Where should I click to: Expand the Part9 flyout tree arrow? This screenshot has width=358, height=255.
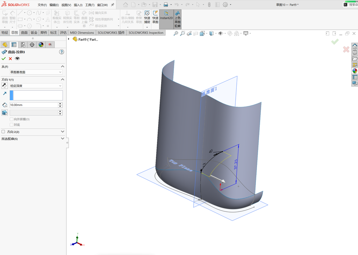click(x=69, y=39)
